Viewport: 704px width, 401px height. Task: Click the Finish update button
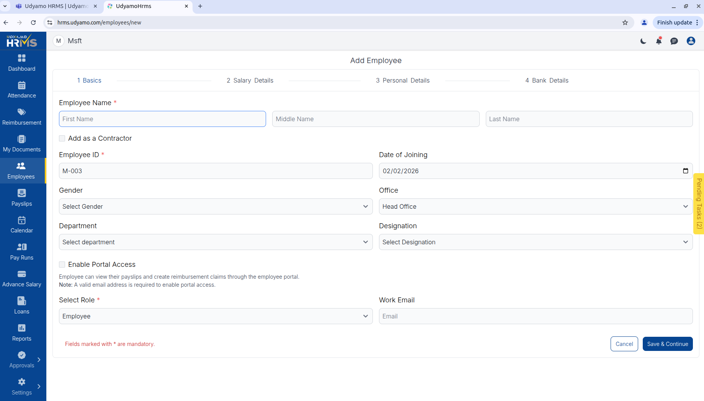pyautogui.click(x=675, y=23)
